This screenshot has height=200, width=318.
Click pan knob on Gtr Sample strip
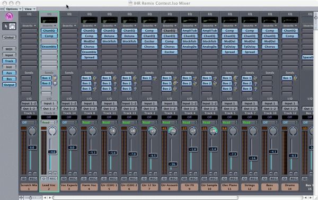click(x=213, y=131)
